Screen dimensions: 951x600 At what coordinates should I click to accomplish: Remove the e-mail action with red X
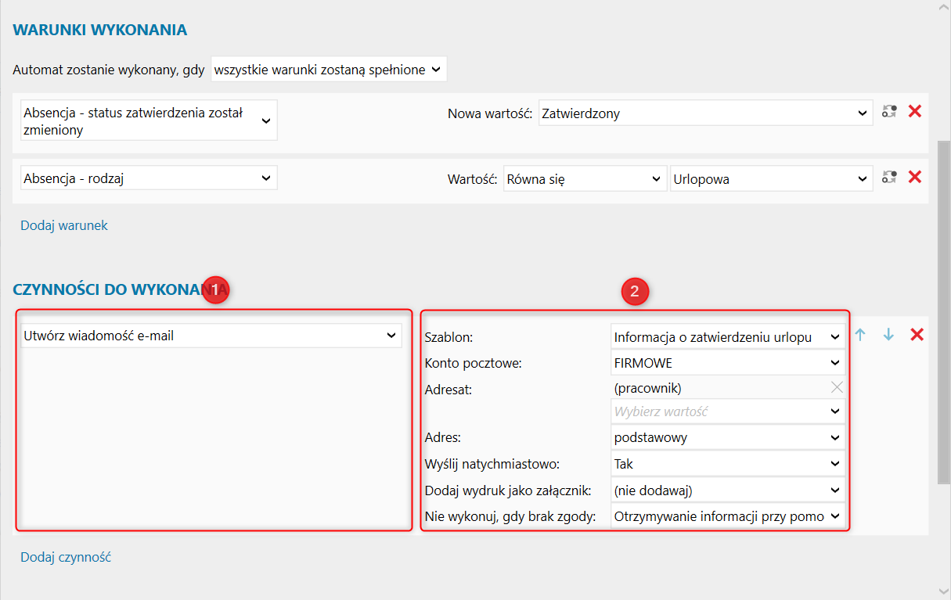click(x=917, y=335)
